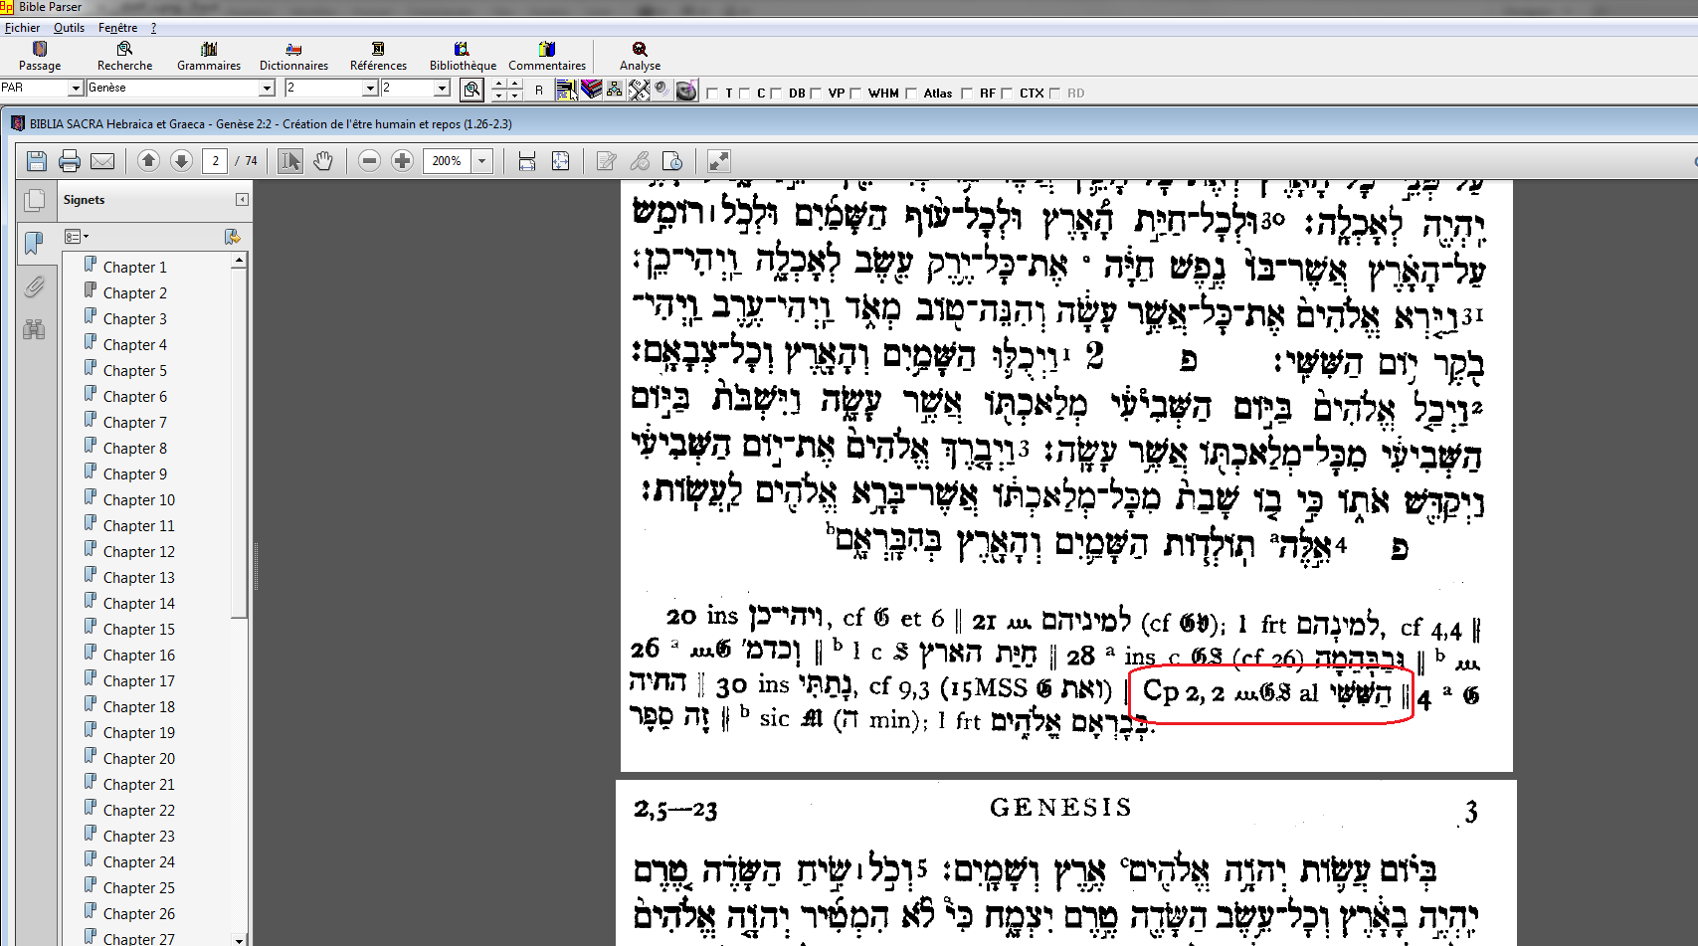
Task: Open the 200% zoom level dropdown
Action: 482,161
